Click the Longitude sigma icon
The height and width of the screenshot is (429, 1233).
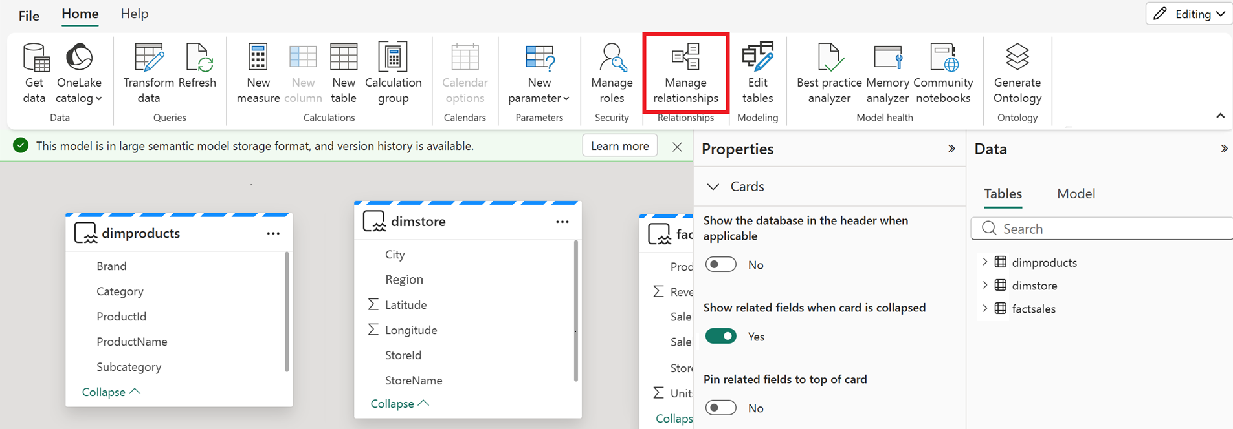tap(373, 330)
